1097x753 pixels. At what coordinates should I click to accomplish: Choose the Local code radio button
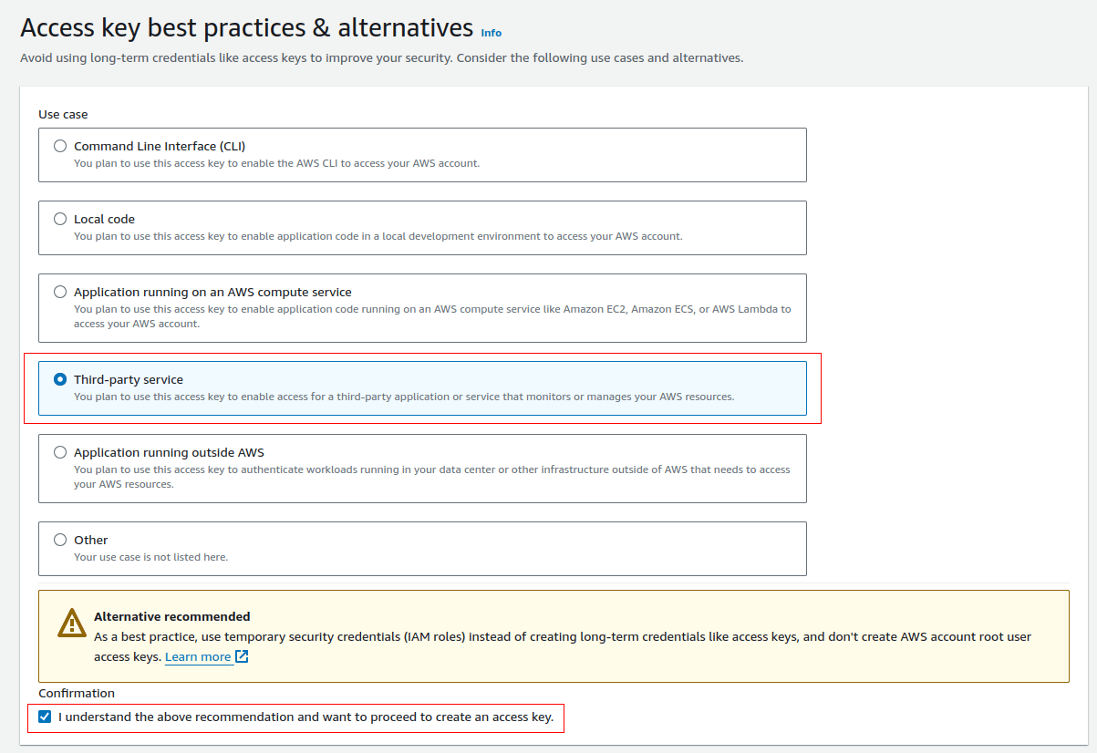click(60, 219)
